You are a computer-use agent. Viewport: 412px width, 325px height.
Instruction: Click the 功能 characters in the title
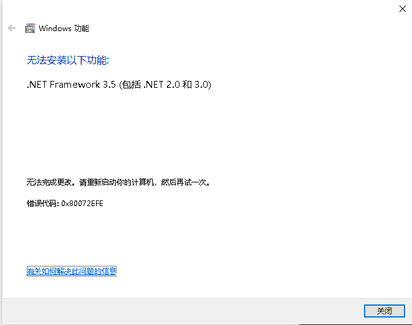tap(82, 28)
